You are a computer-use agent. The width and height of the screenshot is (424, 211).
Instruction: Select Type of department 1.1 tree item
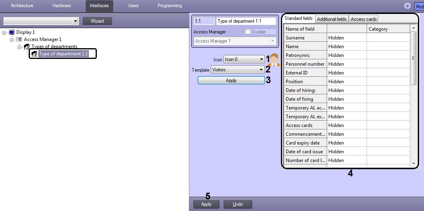click(x=63, y=54)
